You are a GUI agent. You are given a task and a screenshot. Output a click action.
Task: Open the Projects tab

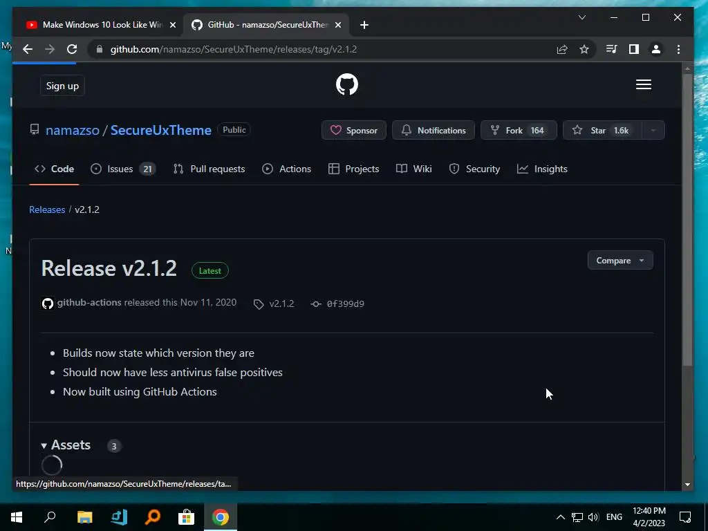353,169
